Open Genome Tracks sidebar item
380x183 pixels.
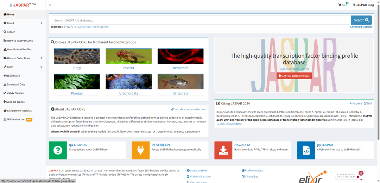tap(23, 102)
